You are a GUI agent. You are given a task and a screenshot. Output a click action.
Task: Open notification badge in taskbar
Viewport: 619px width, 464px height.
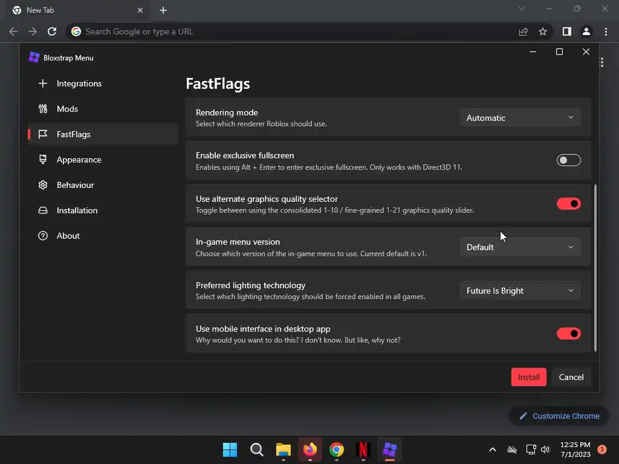click(601, 449)
